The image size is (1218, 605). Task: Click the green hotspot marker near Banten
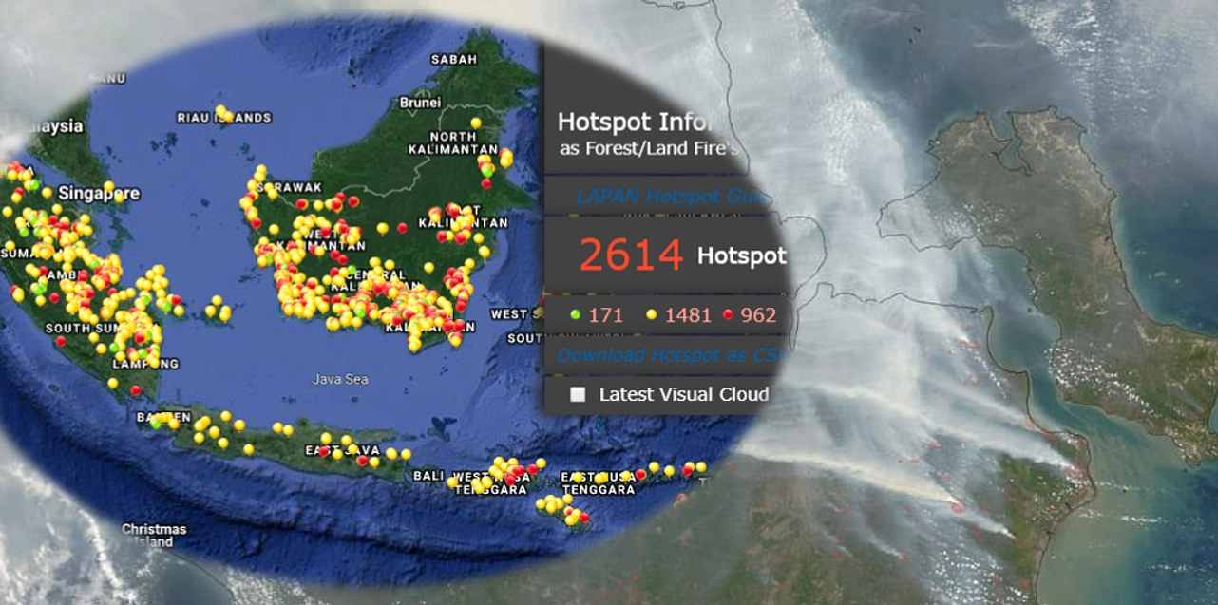coord(156,424)
